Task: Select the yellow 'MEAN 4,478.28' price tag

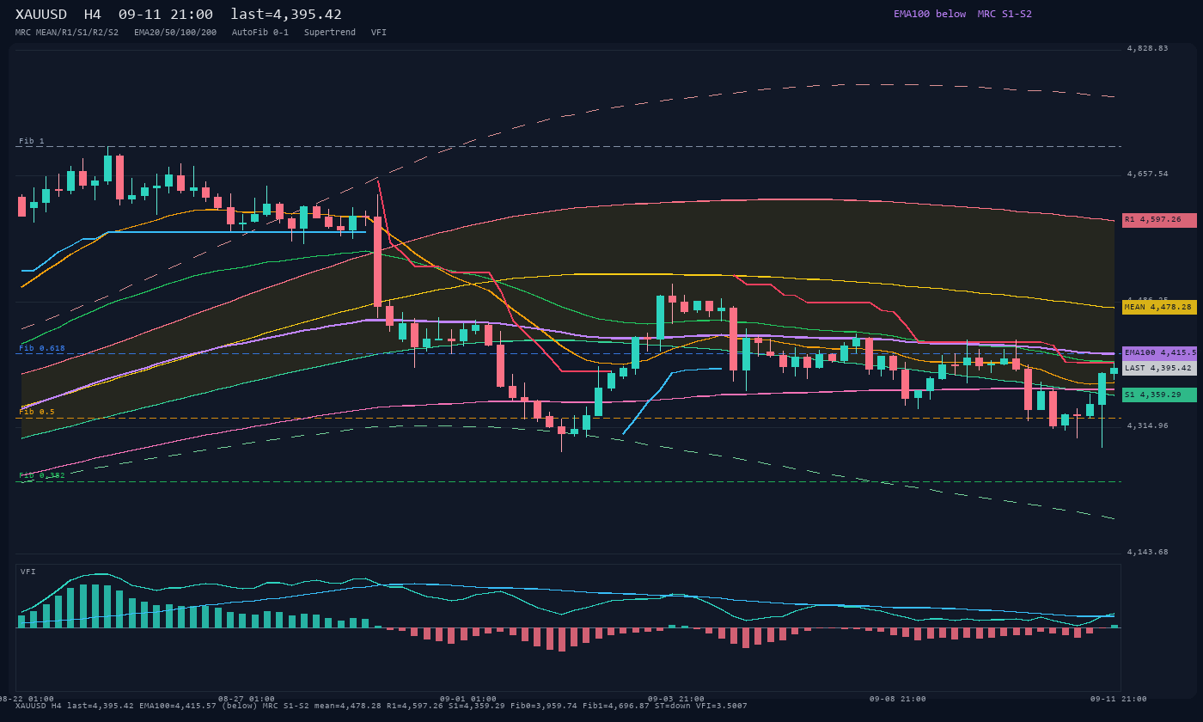Action: (x=1159, y=307)
